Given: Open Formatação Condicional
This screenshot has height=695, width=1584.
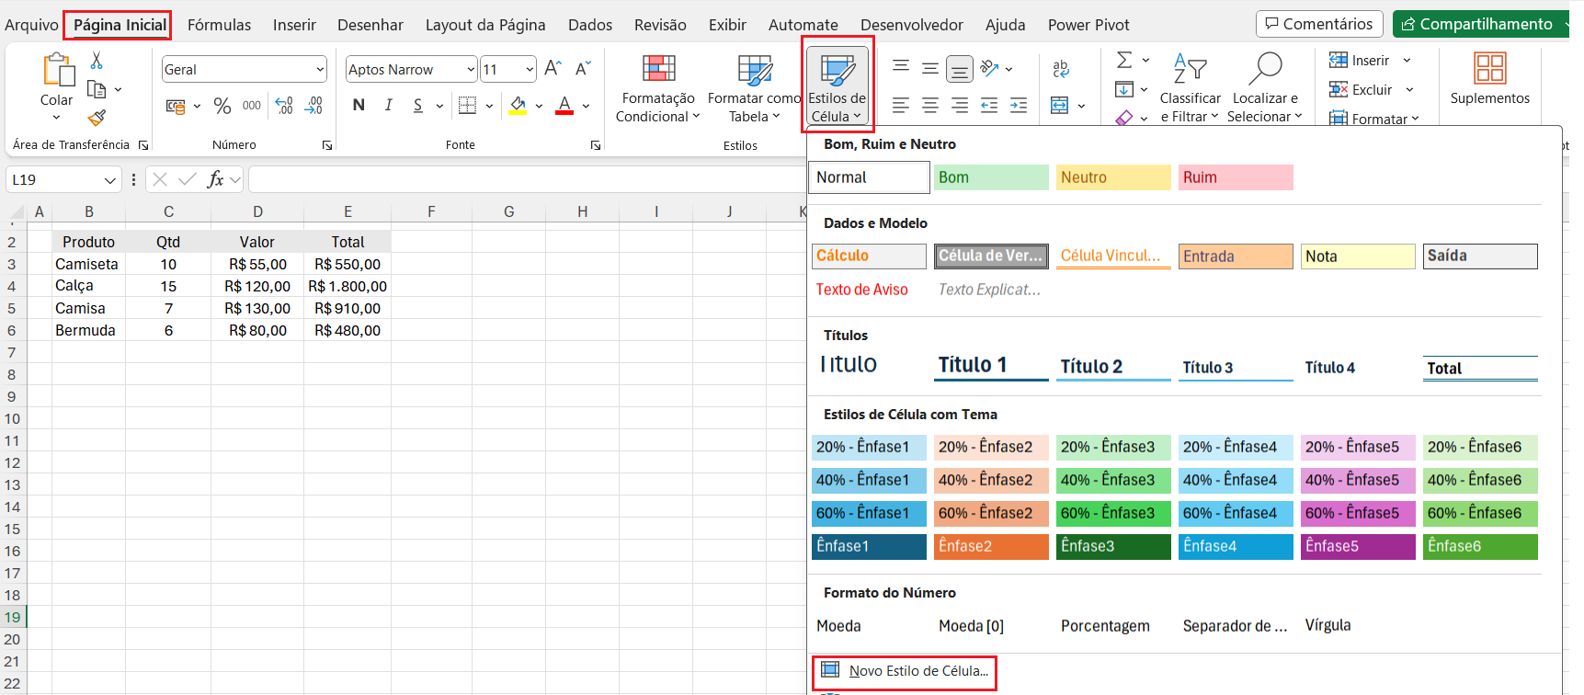Looking at the screenshot, I should point(657,88).
